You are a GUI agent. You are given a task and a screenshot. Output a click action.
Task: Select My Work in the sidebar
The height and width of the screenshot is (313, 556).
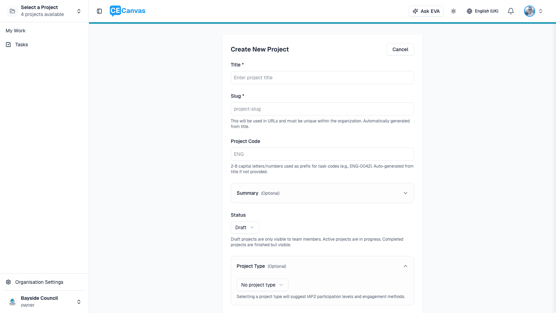pos(15,31)
